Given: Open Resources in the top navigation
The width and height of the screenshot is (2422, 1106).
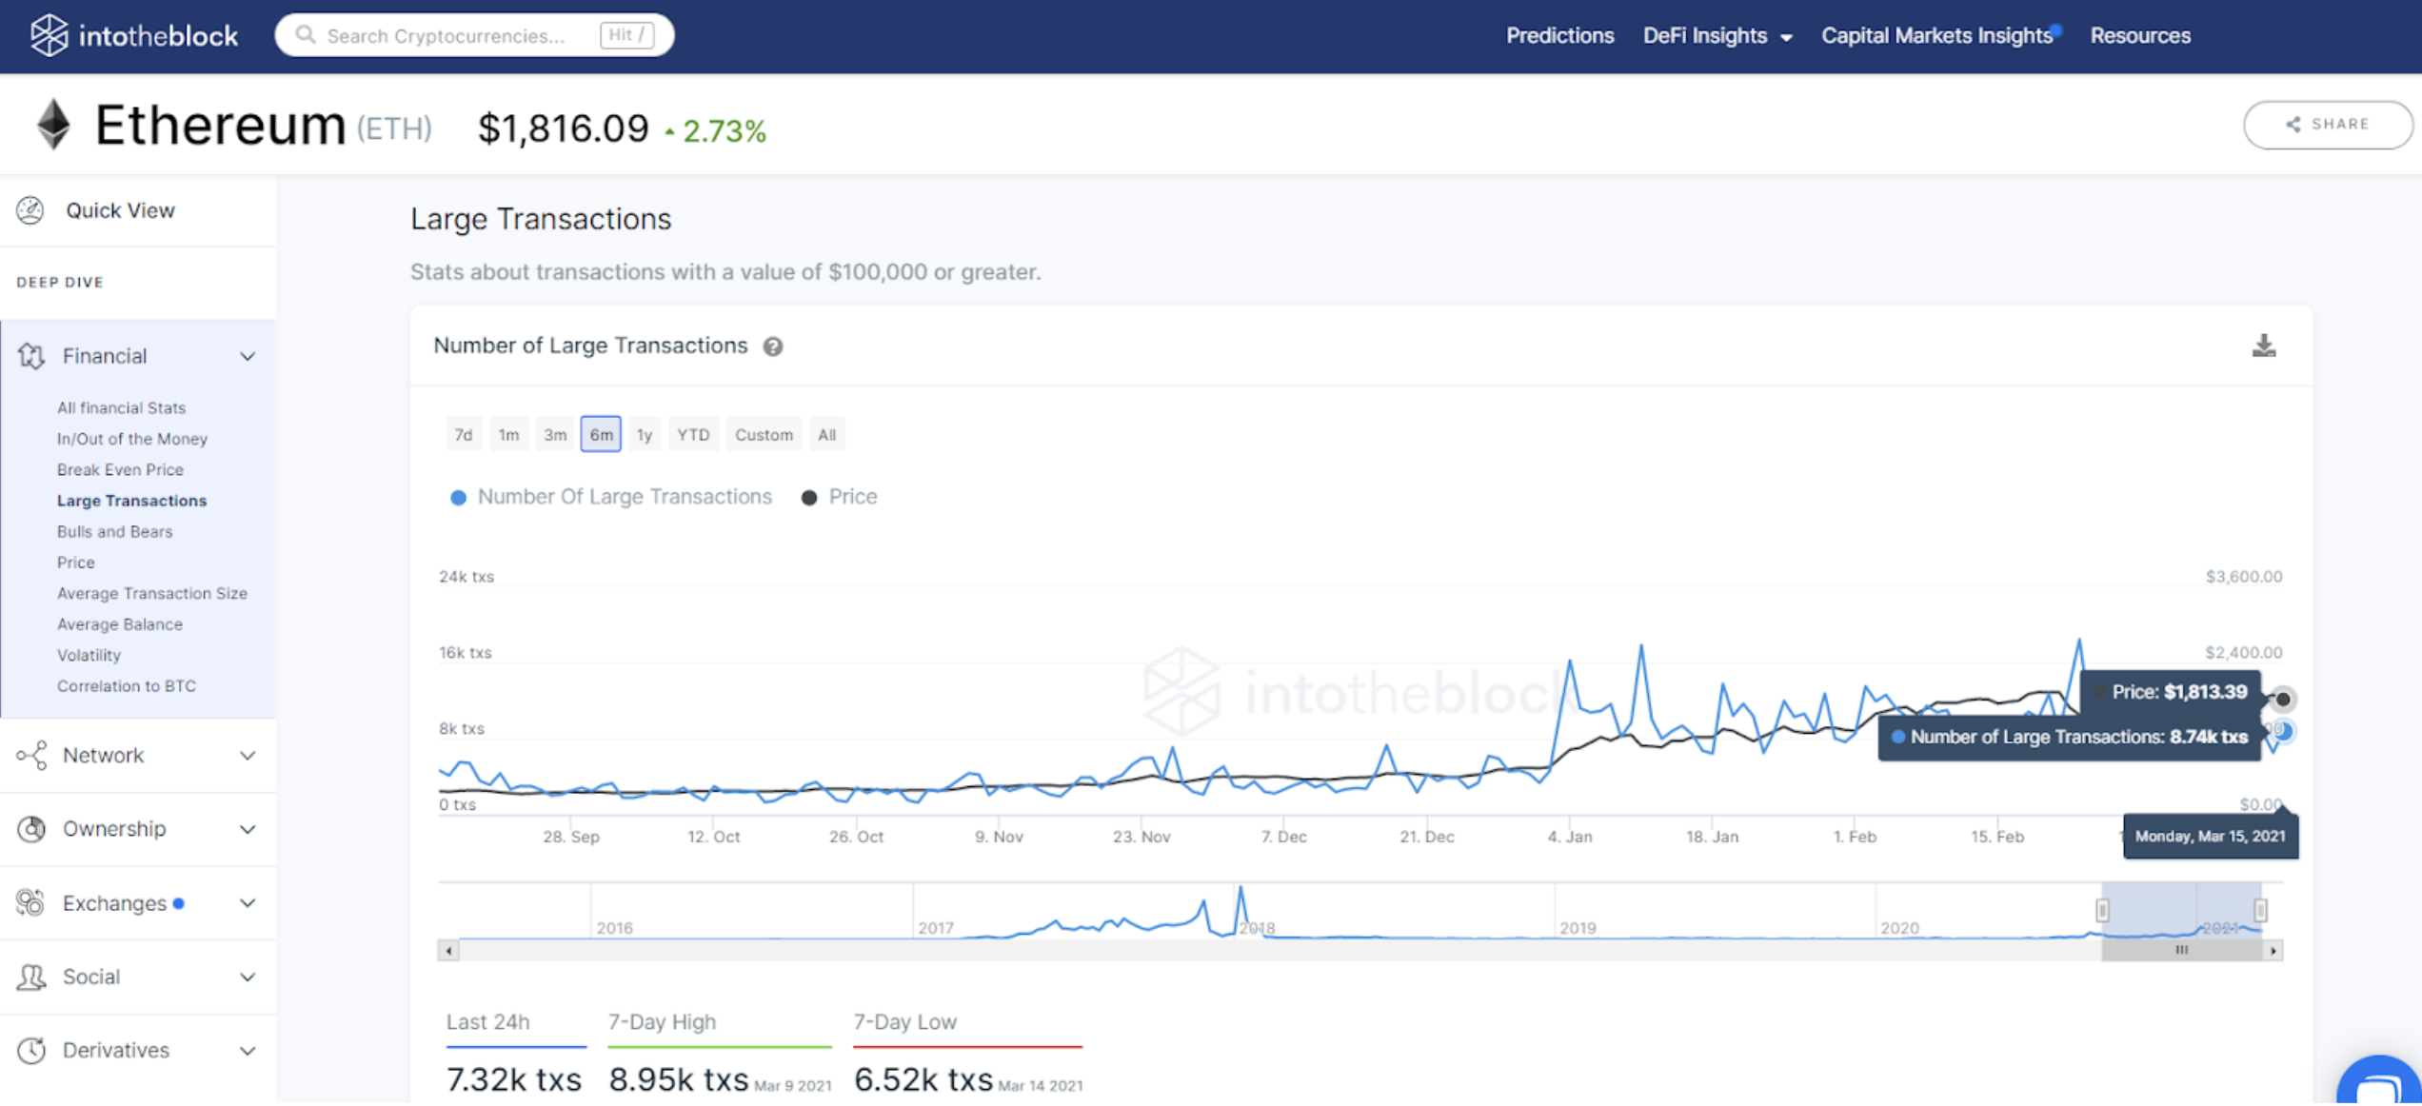Looking at the screenshot, I should 2140,36.
